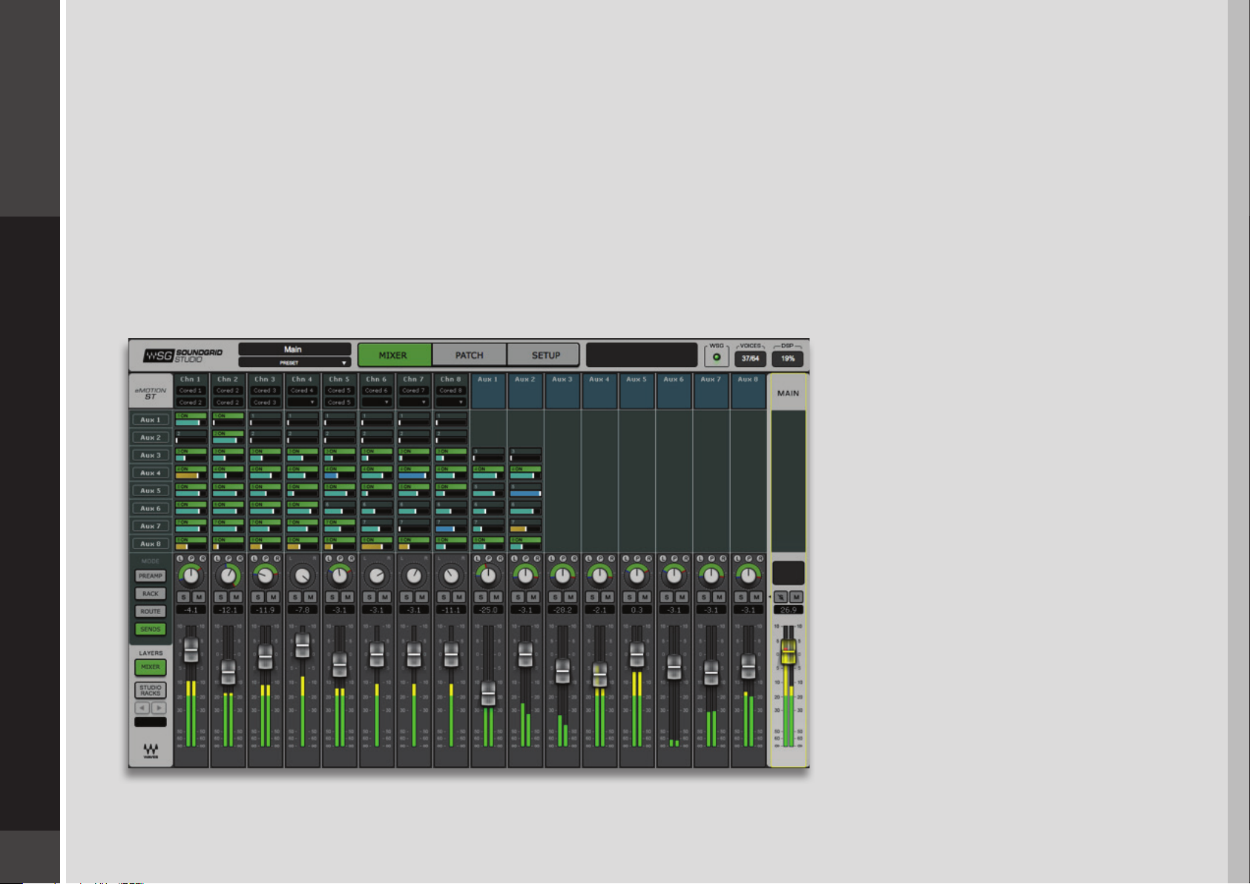Mute channel Chn 3
The image size is (1250, 884).
pos(273,597)
